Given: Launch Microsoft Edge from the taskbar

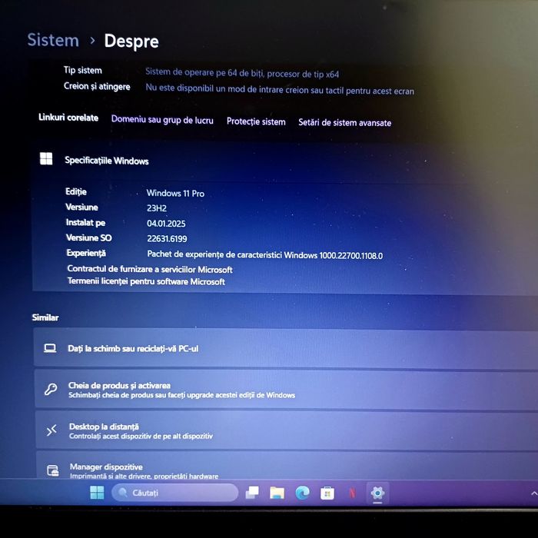Looking at the screenshot, I should click(x=302, y=493).
